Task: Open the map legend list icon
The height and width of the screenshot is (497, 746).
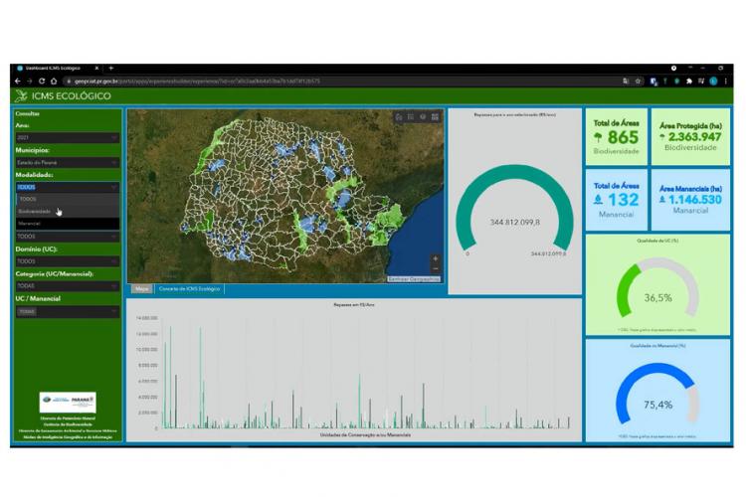Action: [x=411, y=116]
